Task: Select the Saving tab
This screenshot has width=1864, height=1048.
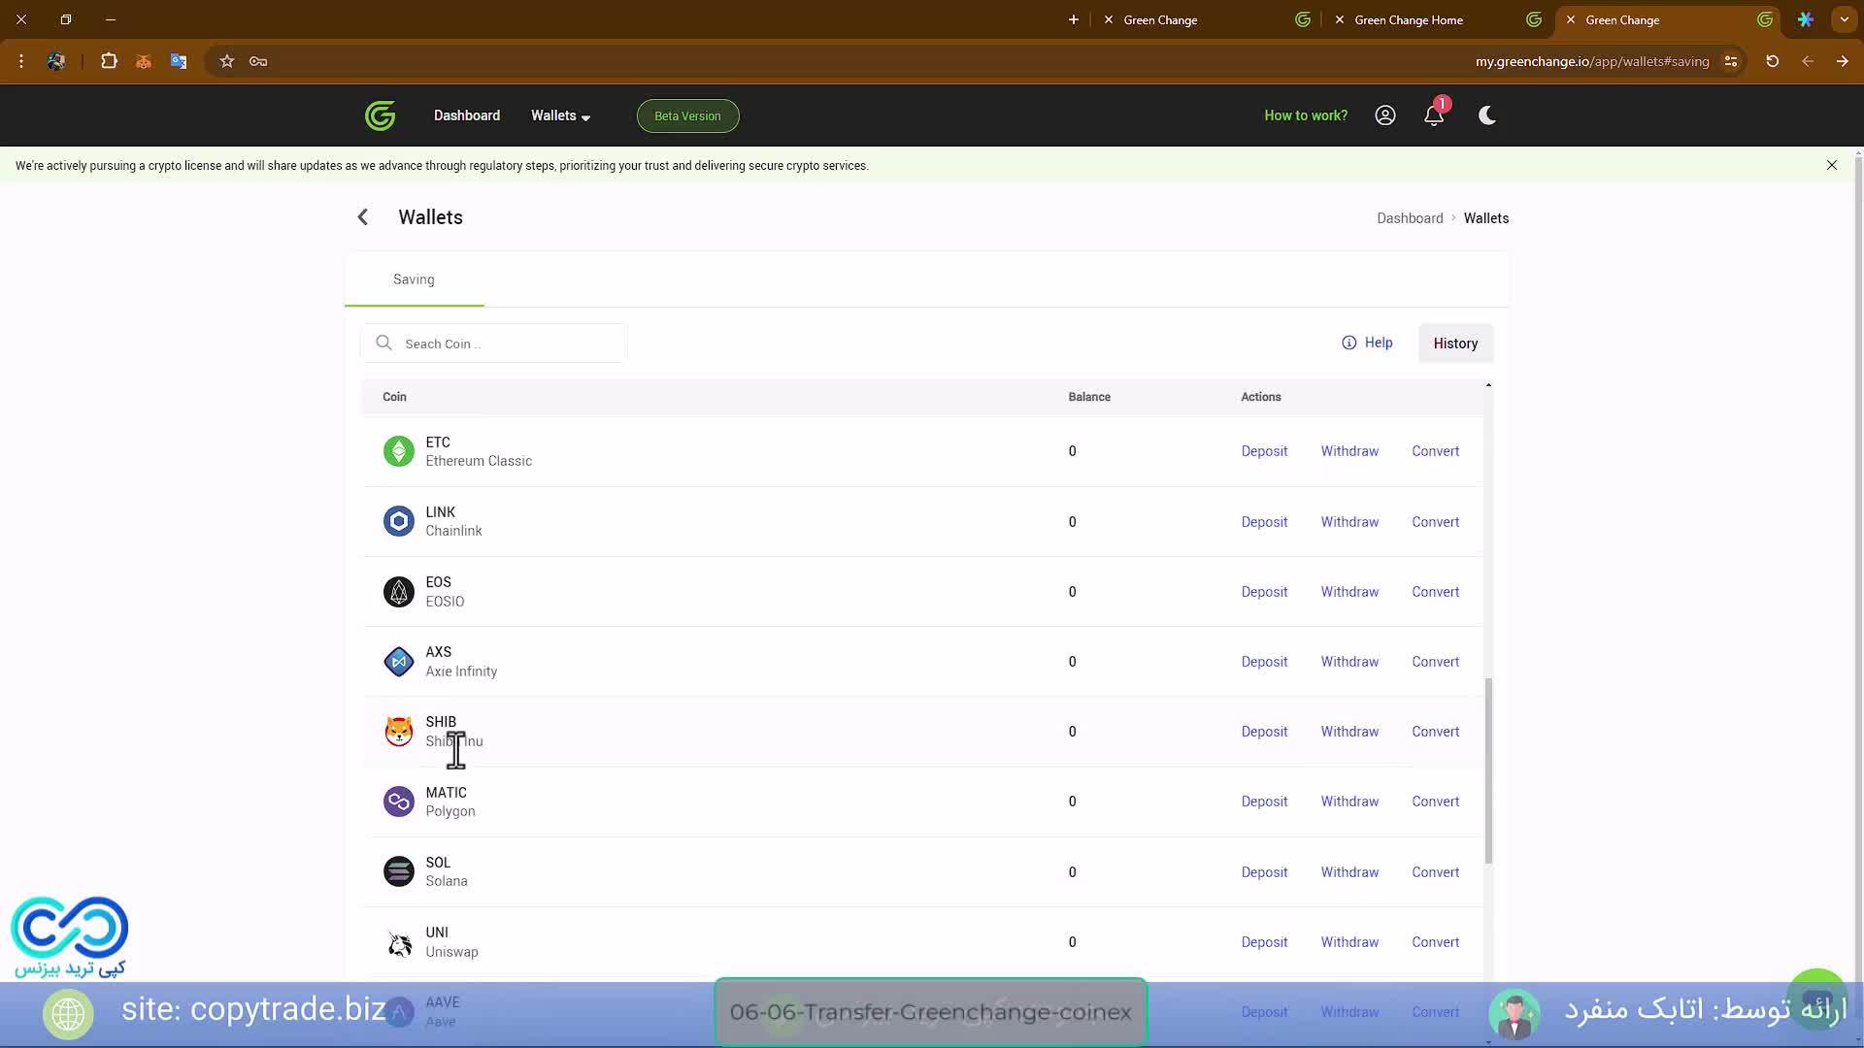Action: [x=414, y=279]
